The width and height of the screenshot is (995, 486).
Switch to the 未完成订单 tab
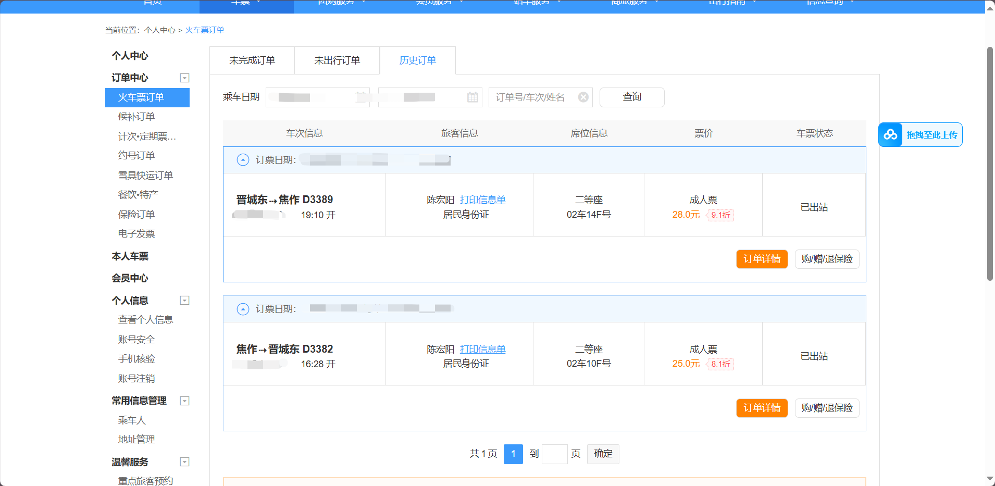(252, 60)
